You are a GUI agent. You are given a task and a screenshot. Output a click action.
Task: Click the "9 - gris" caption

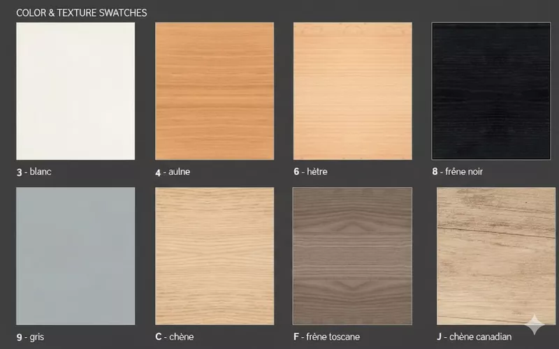[31, 337]
